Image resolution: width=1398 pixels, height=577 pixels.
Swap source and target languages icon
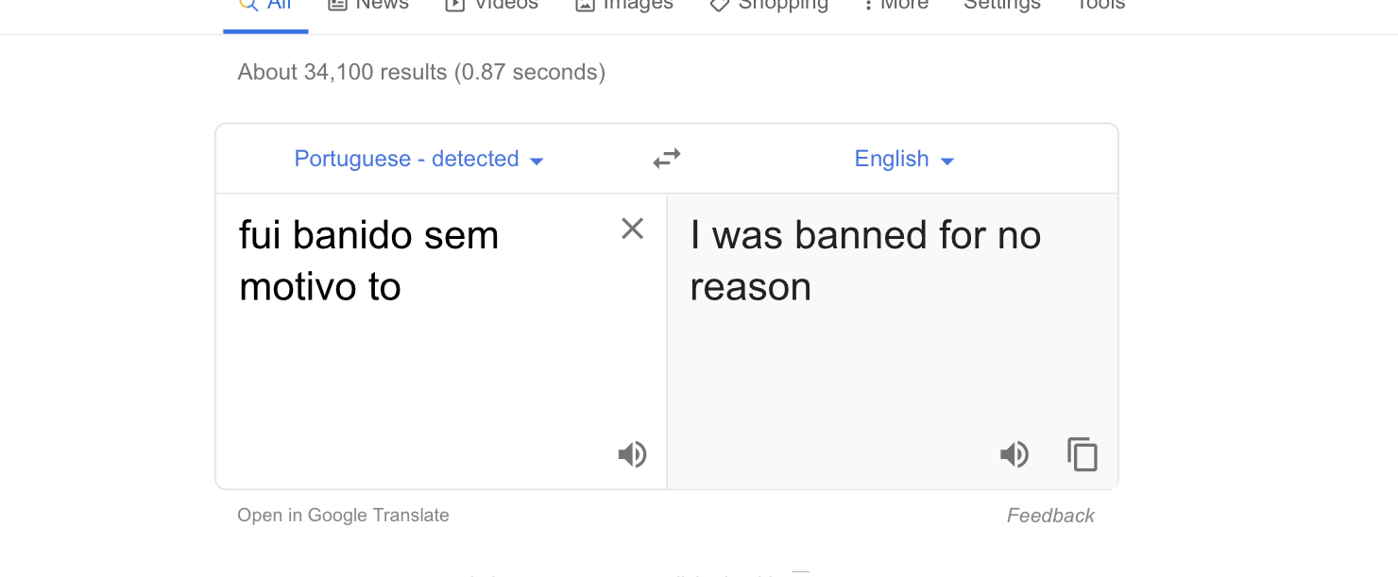point(667,159)
